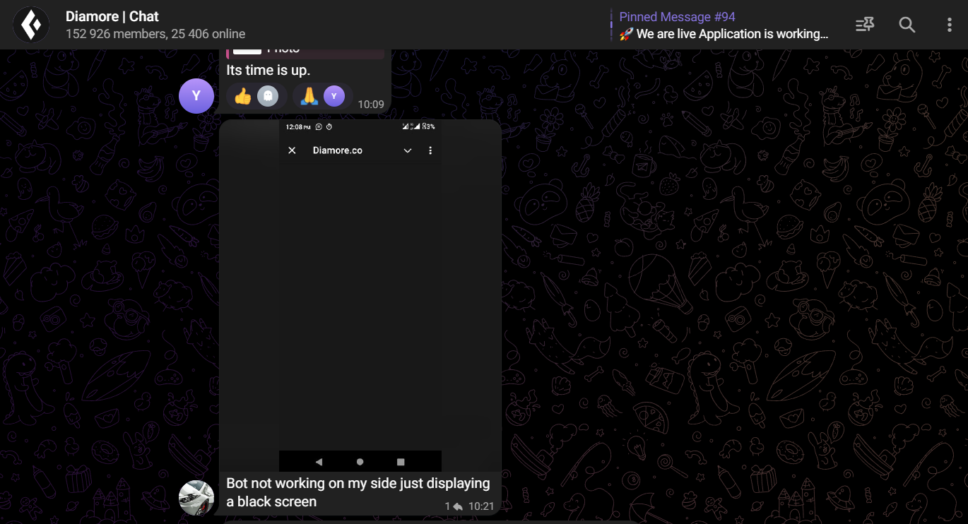Image resolution: width=968 pixels, height=524 pixels.
Task: Click the Android home circle in screenshot
Action: pyautogui.click(x=360, y=462)
